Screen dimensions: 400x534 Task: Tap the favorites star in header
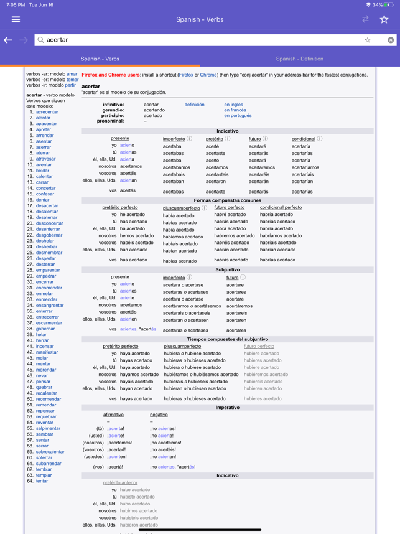click(384, 19)
